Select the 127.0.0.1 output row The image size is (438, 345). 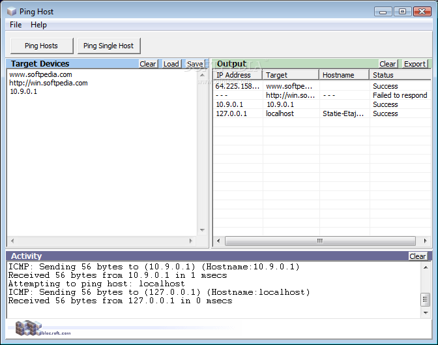tap(322, 113)
